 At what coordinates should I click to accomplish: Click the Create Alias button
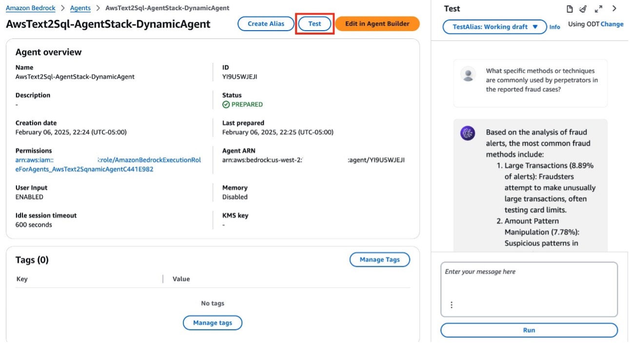pos(266,24)
